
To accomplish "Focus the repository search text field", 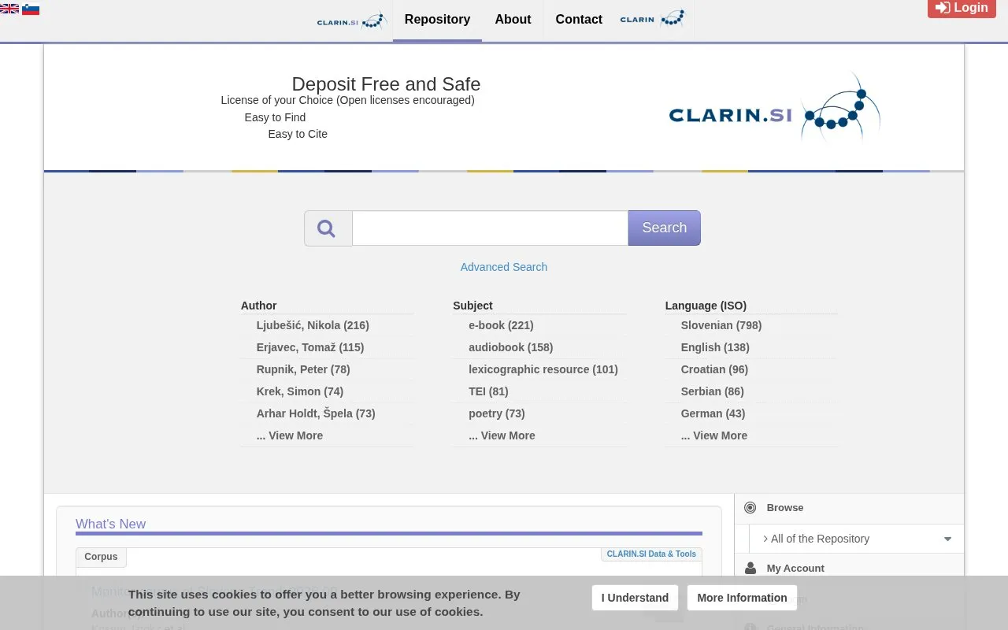I will (490, 228).
